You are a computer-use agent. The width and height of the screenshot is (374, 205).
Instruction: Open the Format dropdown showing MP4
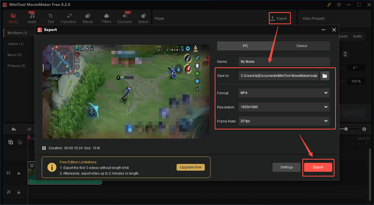[284, 93]
